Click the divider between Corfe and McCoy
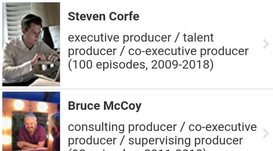The height and width of the screenshot is (151, 273). [136, 89]
